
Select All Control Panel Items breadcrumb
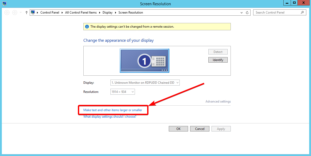click(x=81, y=13)
